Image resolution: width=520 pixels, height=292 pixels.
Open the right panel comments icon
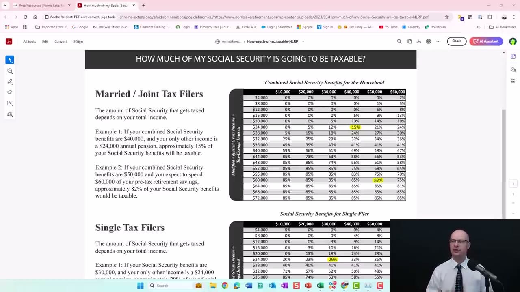[513, 70]
